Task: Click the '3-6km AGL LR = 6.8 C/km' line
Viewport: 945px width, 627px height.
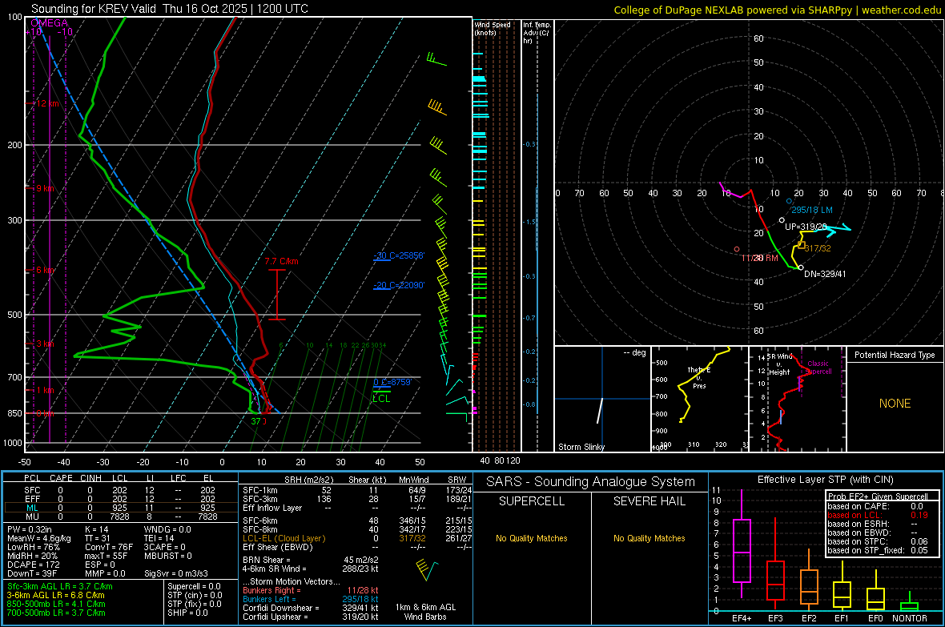Action: [55, 595]
